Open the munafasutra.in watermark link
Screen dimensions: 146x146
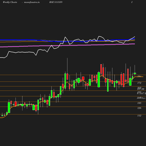[32, 2]
